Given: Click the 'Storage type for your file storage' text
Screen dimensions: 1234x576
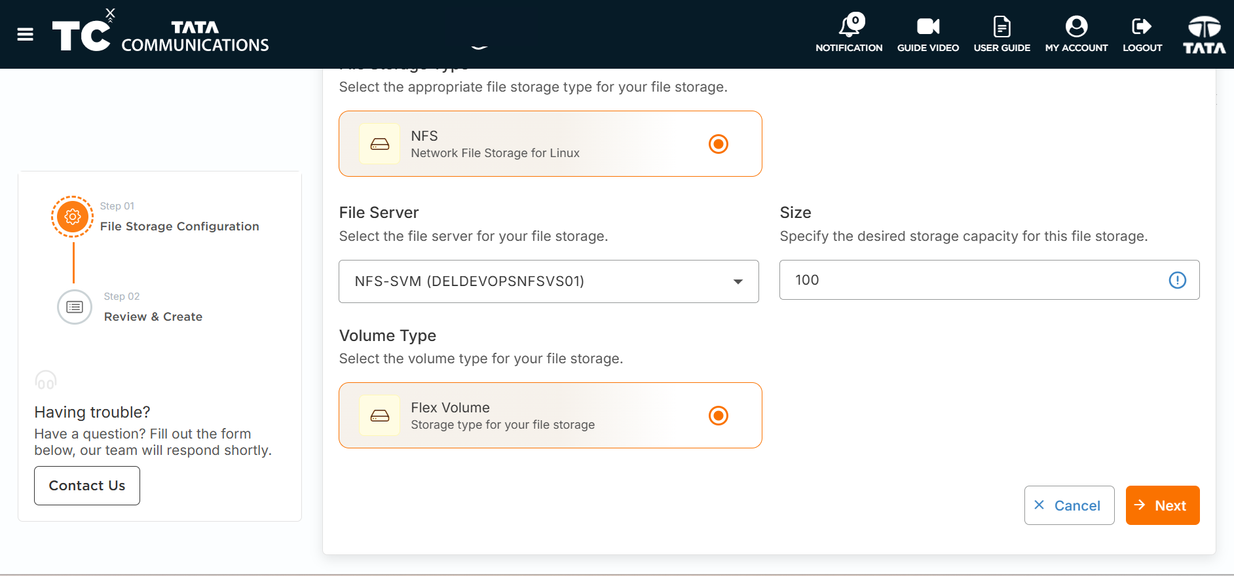Looking at the screenshot, I should [x=502, y=425].
